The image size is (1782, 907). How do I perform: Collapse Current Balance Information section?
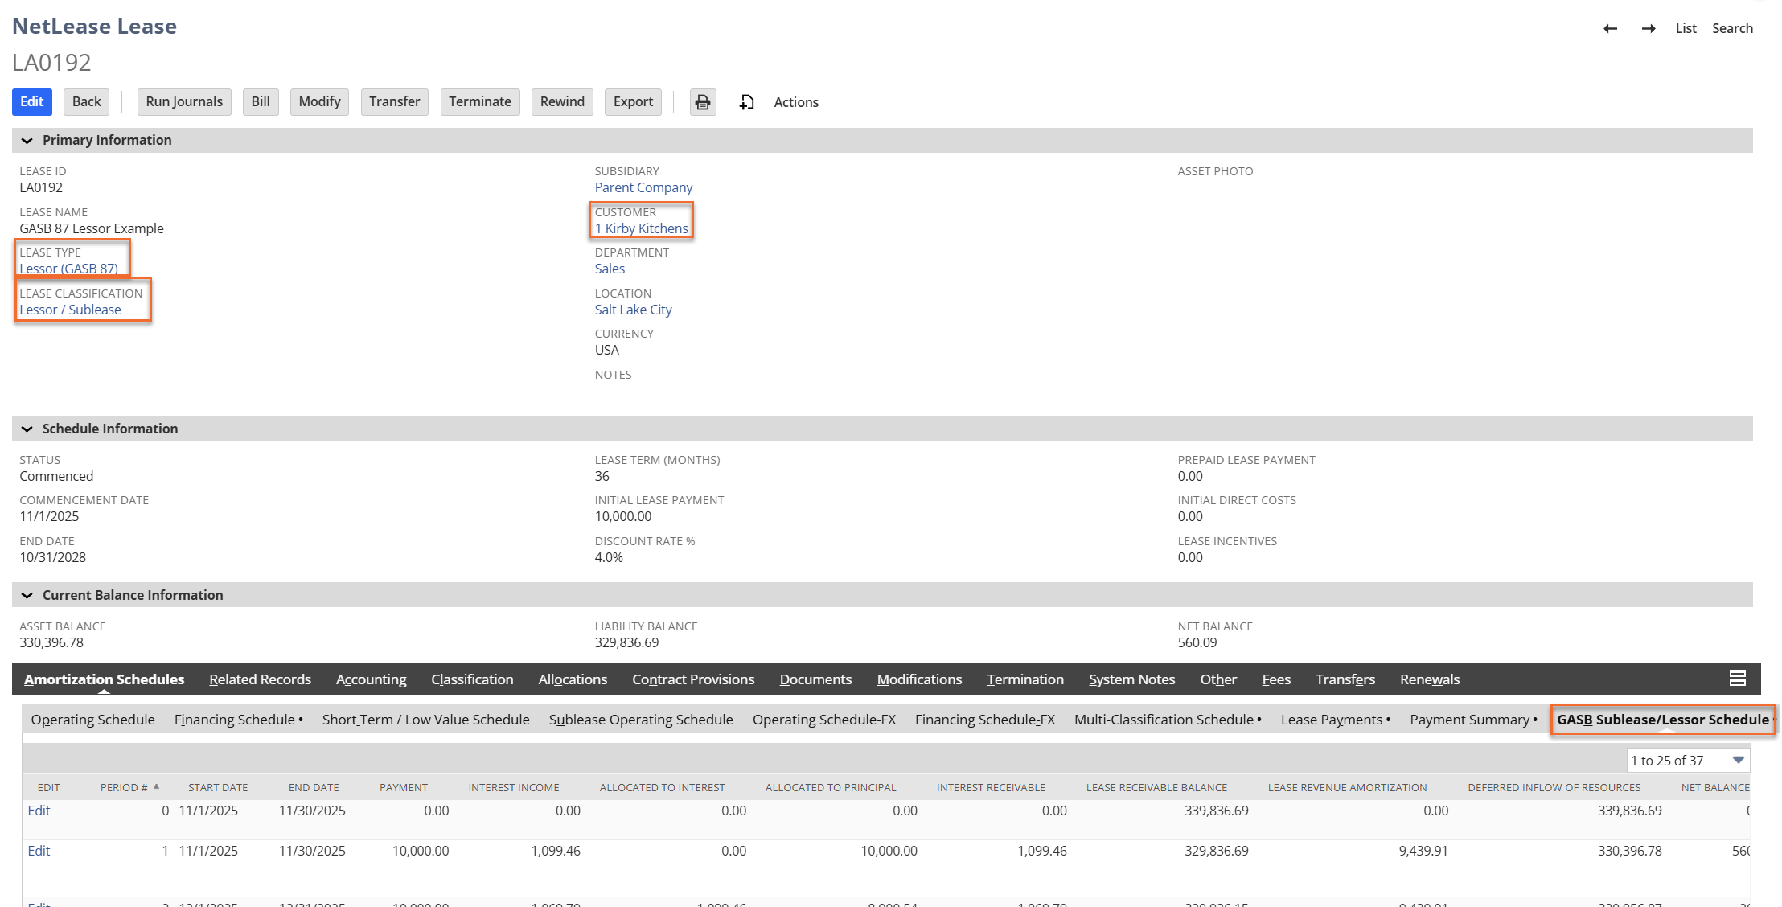pyautogui.click(x=27, y=596)
